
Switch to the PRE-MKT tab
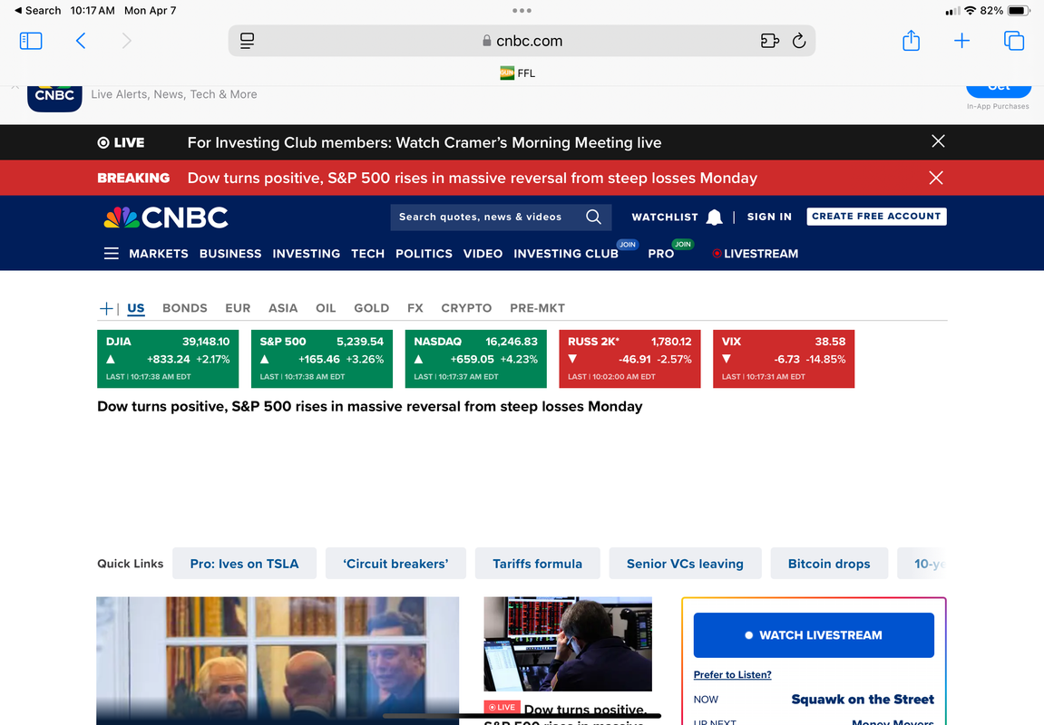click(537, 308)
